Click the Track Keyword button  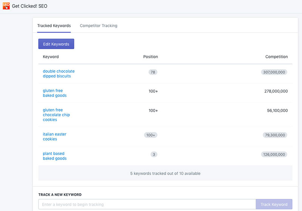pos(274,204)
